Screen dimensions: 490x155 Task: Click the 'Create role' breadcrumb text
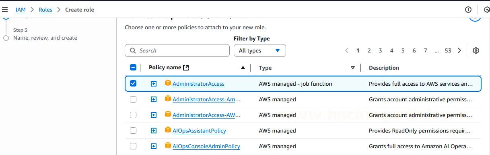point(80,10)
